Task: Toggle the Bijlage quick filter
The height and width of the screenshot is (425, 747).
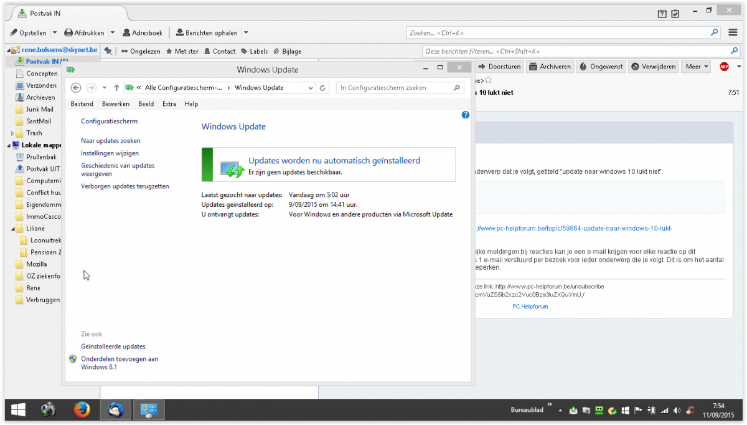Action: tap(287, 51)
